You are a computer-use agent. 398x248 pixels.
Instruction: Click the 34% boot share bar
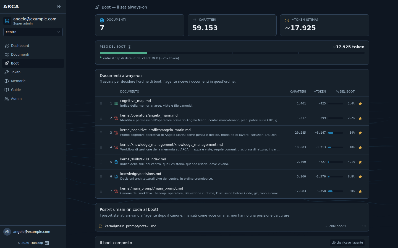point(336,133)
